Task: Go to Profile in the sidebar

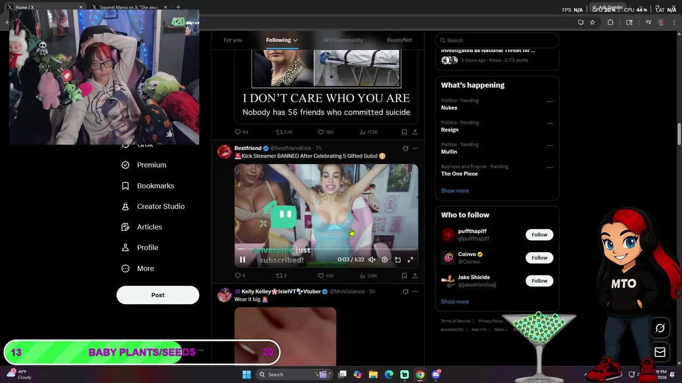Action: (140, 247)
